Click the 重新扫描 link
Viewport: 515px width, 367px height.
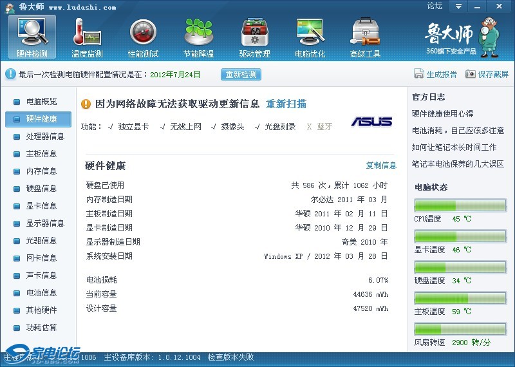(x=286, y=104)
